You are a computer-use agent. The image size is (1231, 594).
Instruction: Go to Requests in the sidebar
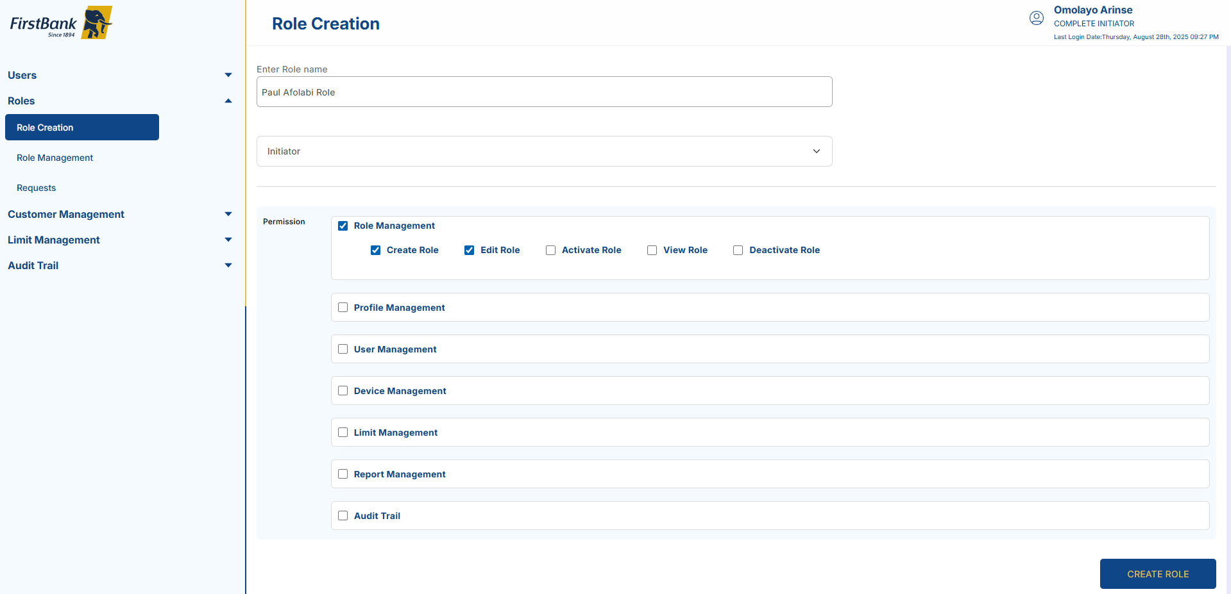[x=36, y=188]
